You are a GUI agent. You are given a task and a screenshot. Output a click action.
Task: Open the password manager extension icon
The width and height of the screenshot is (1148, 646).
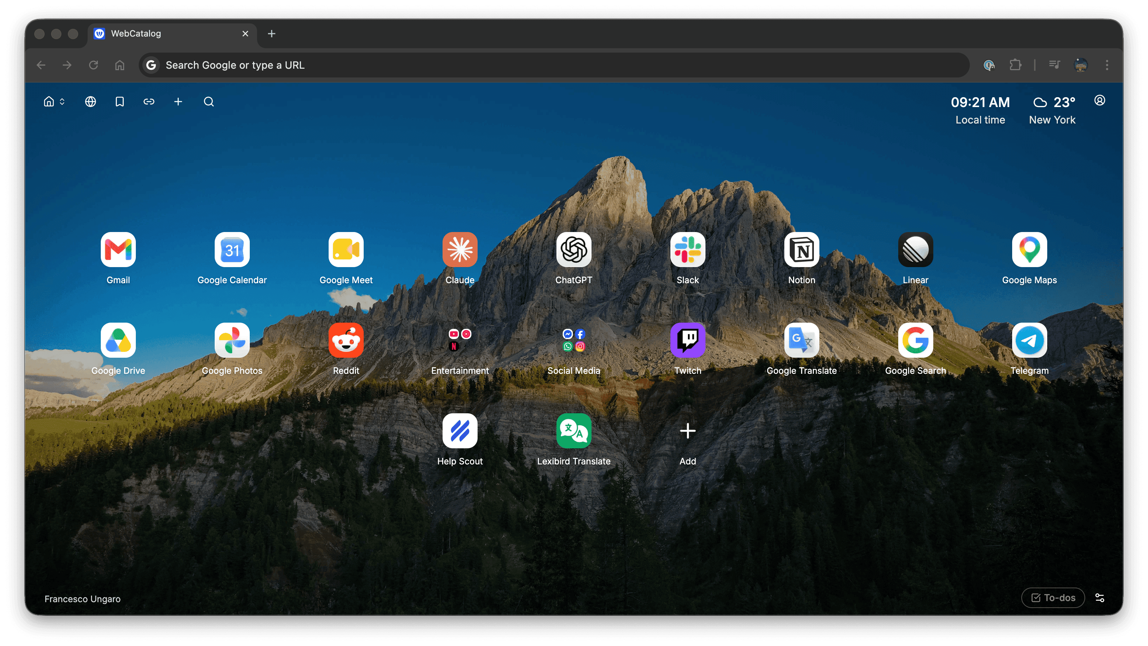pos(988,65)
